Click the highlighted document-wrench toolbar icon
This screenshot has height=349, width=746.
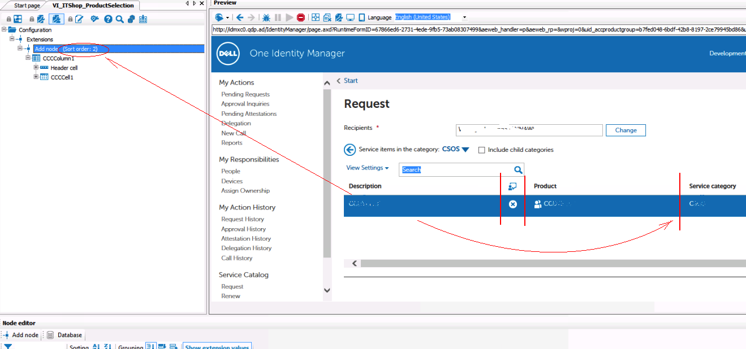(57, 19)
